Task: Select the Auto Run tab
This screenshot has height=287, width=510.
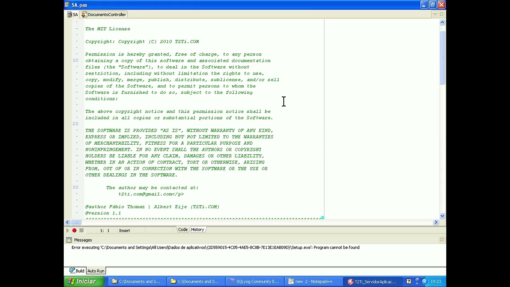Action: pyautogui.click(x=96, y=271)
